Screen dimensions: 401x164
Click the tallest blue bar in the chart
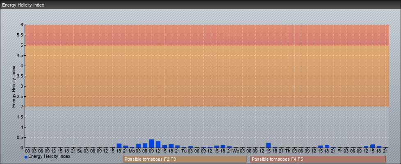point(151,143)
